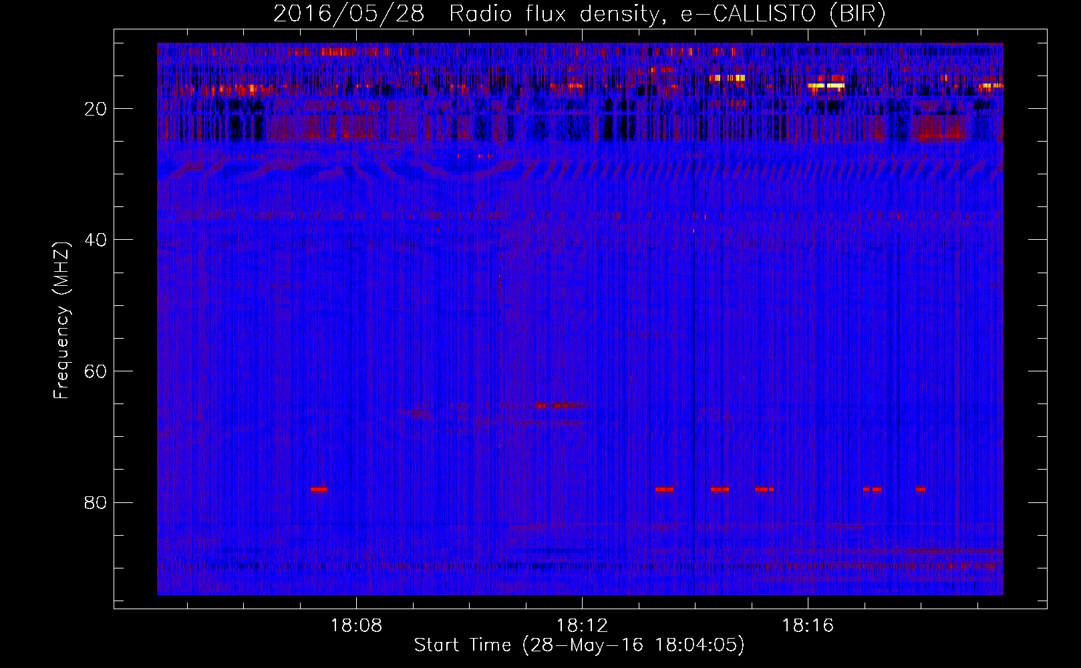Click the 'Frequency (MHZ)' axis label
The image size is (1081, 668).
coord(61,321)
